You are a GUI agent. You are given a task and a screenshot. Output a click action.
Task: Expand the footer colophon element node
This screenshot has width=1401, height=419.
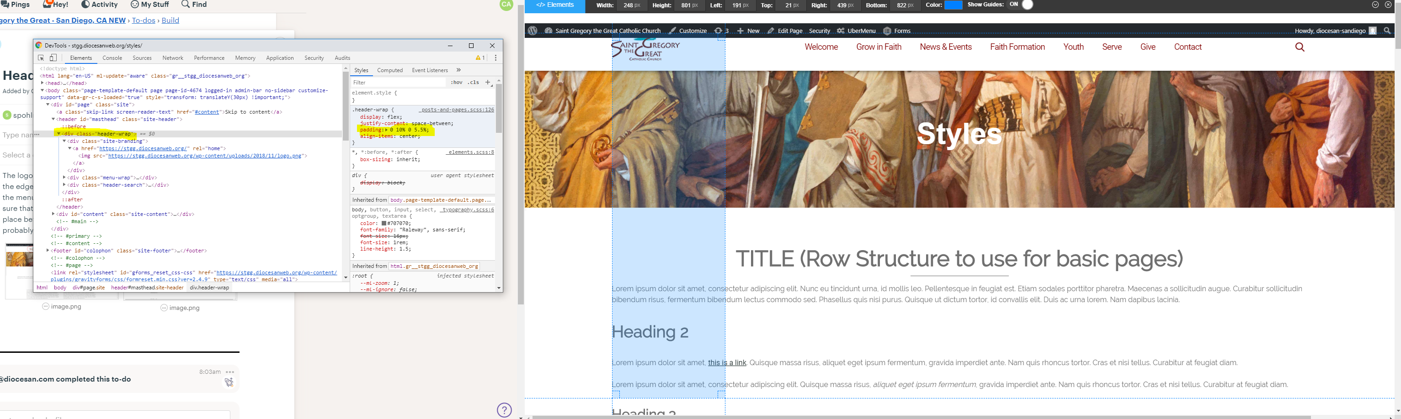tap(48, 251)
